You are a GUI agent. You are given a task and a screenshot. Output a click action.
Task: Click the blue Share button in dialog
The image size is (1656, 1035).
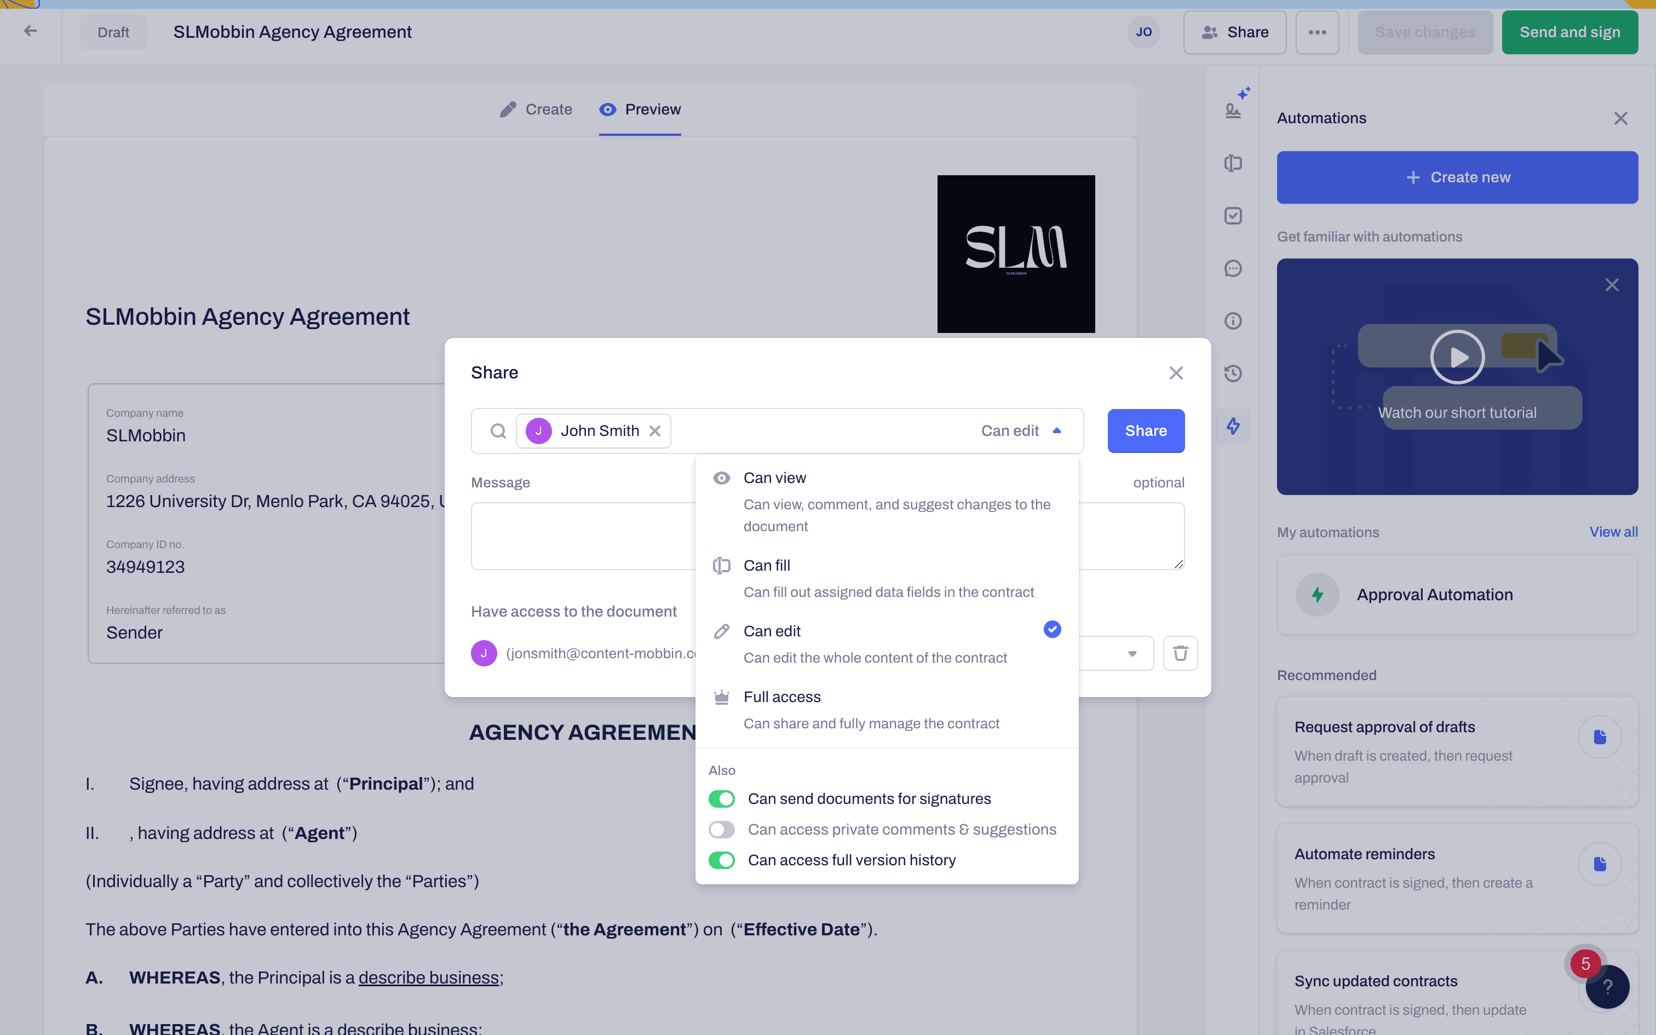pos(1146,430)
